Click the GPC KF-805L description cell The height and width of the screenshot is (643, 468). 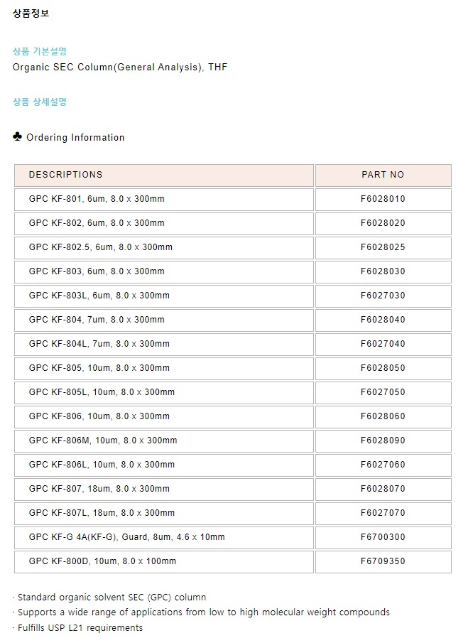click(102, 392)
